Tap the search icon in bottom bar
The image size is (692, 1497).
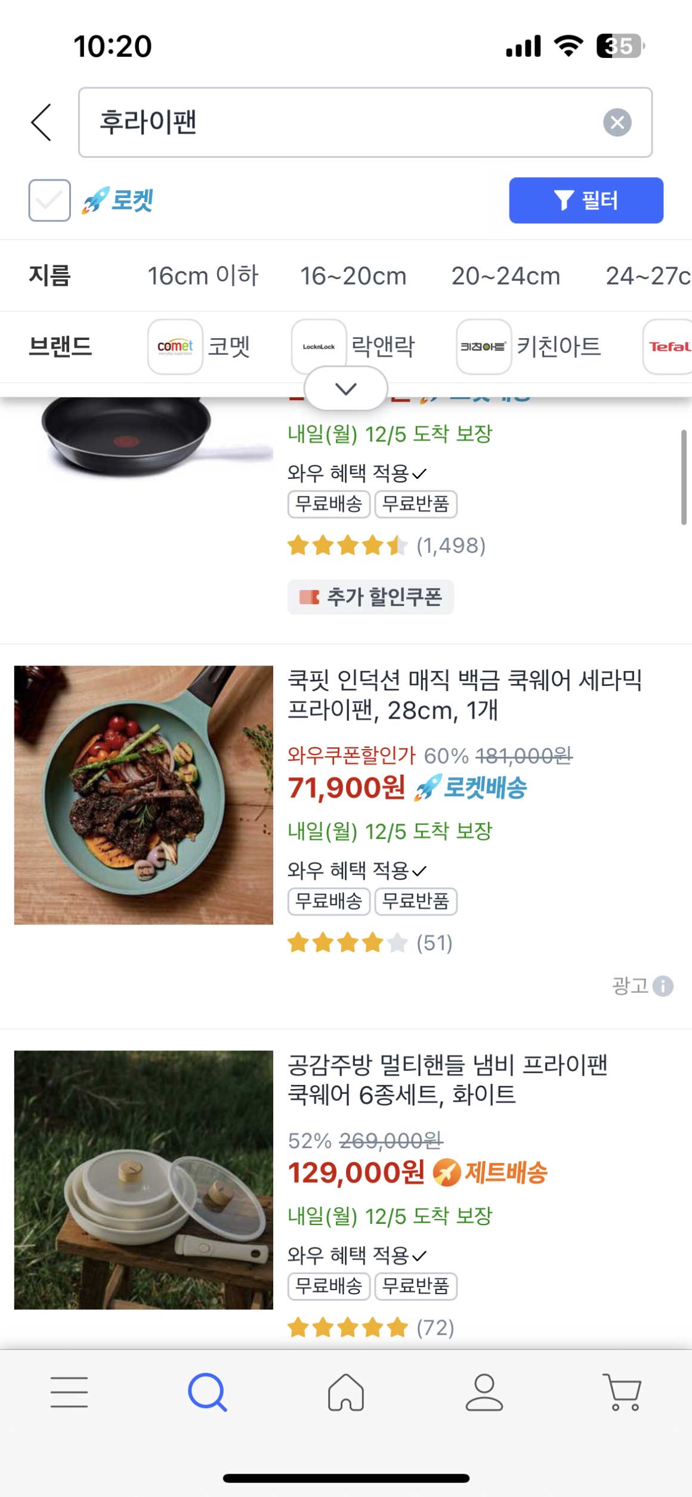coord(207,1392)
